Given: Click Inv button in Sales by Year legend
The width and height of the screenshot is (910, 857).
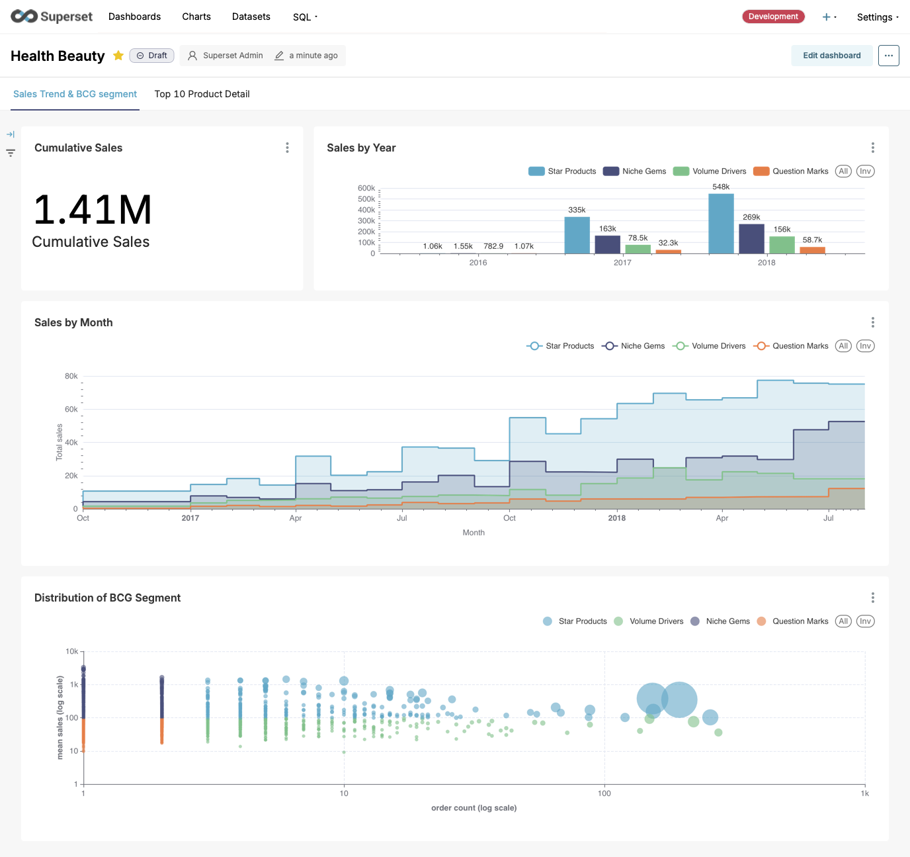Looking at the screenshot, I should [865, 171].
